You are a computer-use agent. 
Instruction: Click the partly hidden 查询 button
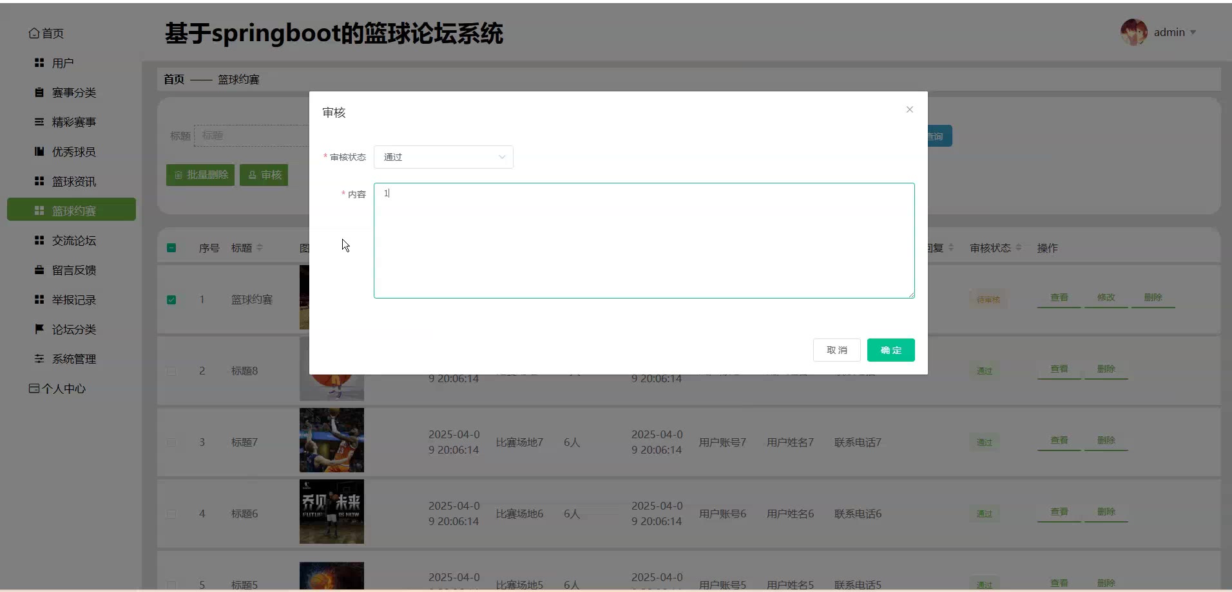tap(940, 136)
